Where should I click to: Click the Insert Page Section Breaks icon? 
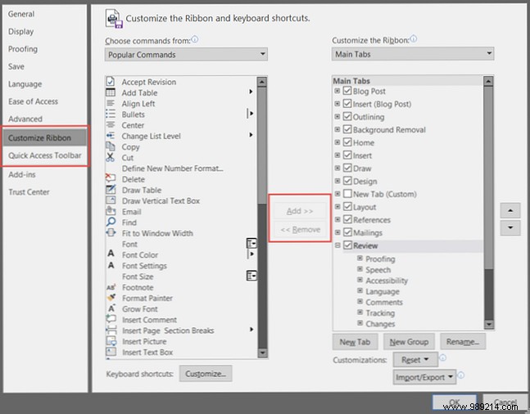[x=111, y=330]
